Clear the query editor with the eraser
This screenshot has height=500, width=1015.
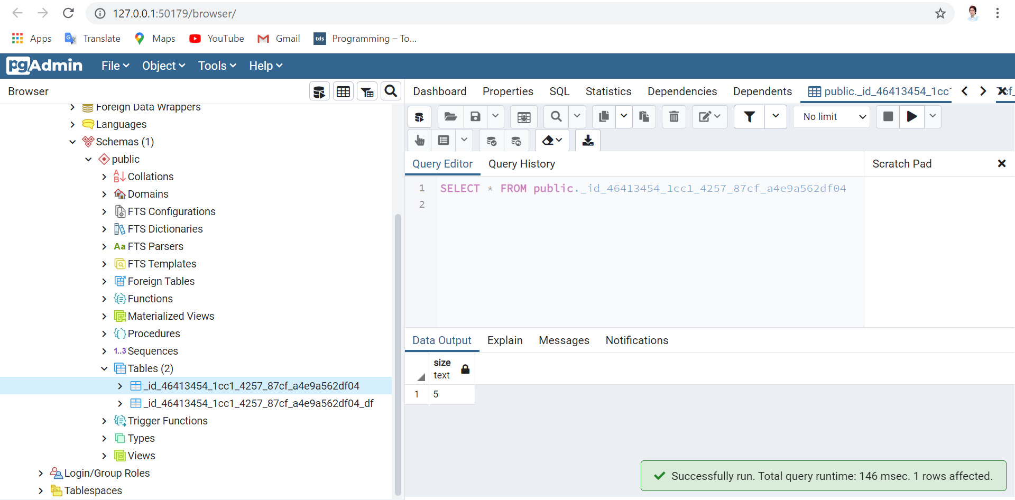coord(549,140)
